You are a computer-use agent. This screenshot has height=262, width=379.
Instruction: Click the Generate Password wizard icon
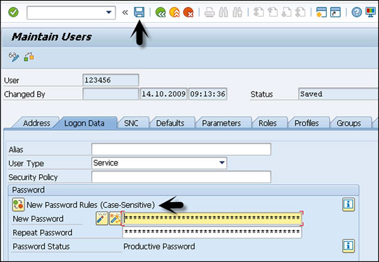click(x=115, y=218)
